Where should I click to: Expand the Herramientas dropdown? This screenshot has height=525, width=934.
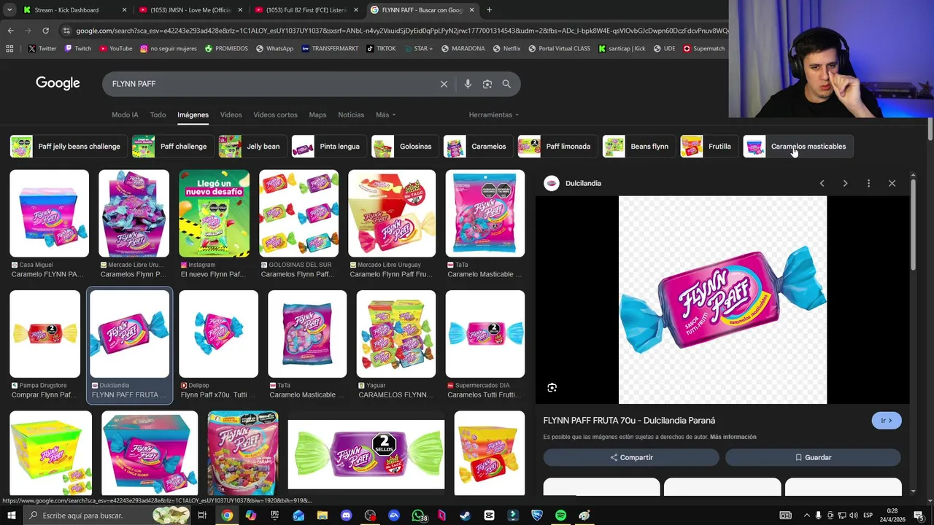493,114
